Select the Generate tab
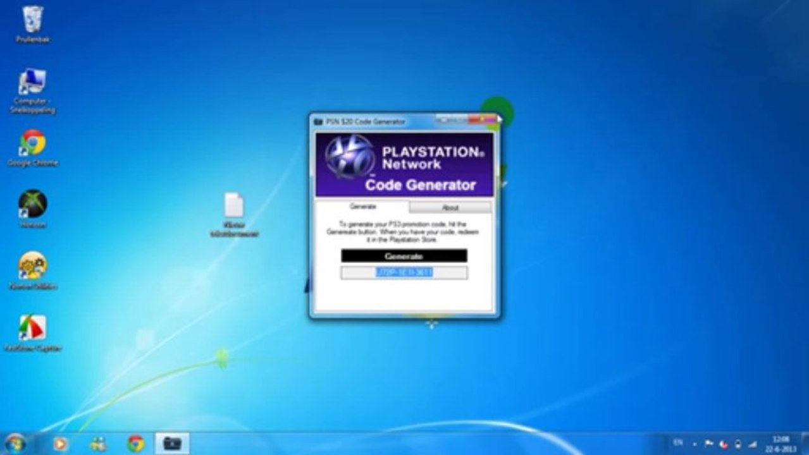809x455 pixels. [x=362, y=207]
